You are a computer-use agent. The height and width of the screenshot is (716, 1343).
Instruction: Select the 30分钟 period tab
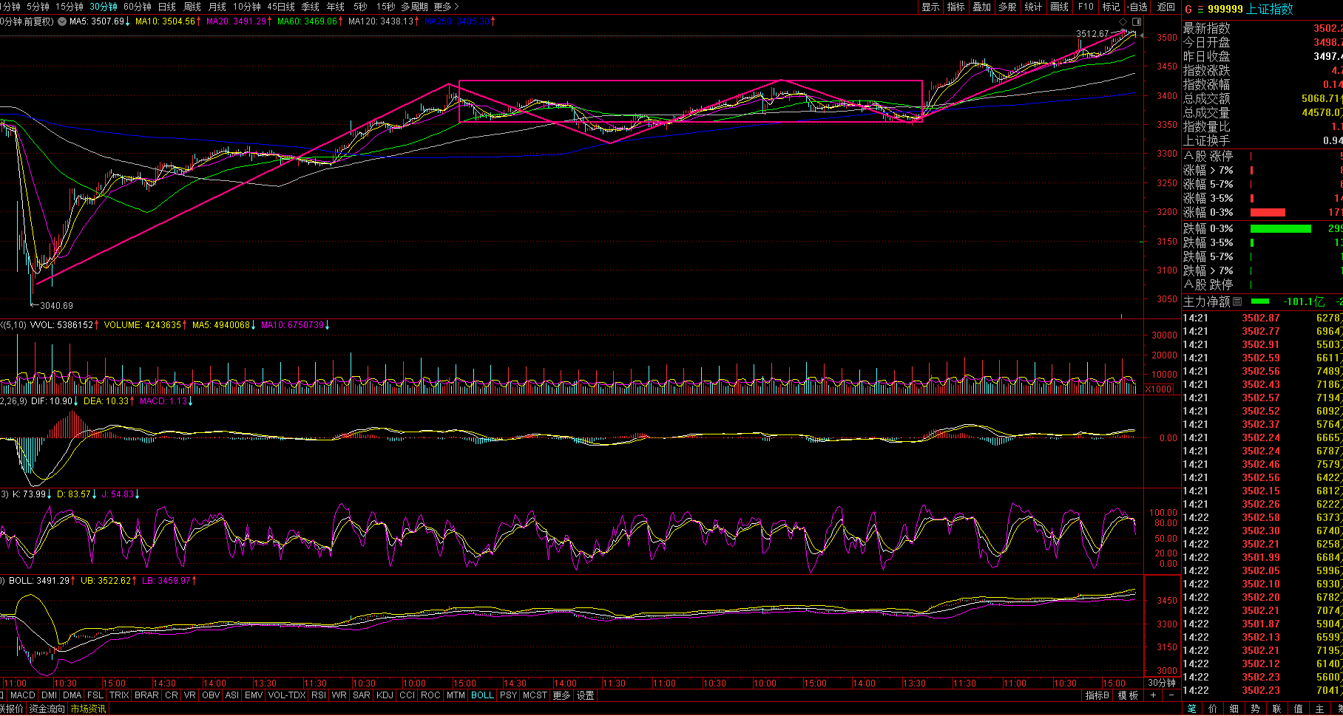click(104, 7)
